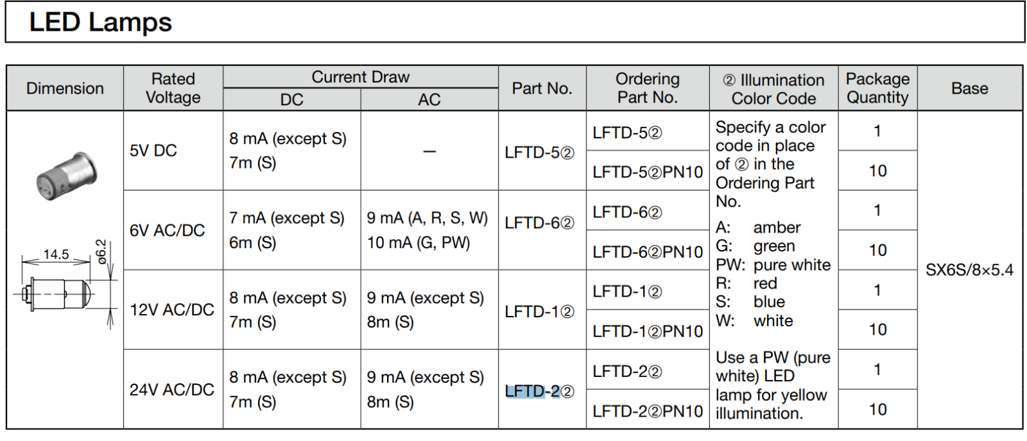Click the Illumination Color Code header
This screenshot has height=441, width=1027.
pyautogui.click(x=773, y=89)
